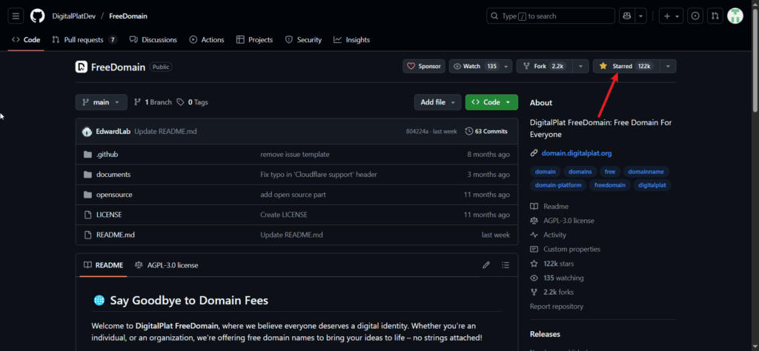This screenshot has width=759, height=351.
Task: Click the Sponsor button
Action: (x=424, y=67)
